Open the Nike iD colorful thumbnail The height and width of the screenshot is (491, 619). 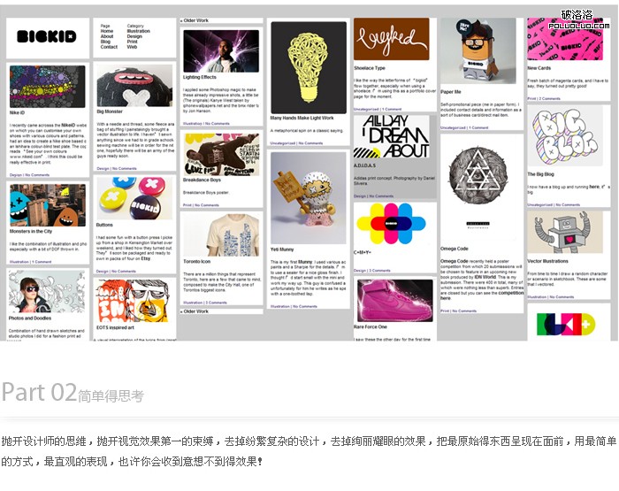click(x=48, y=86)
